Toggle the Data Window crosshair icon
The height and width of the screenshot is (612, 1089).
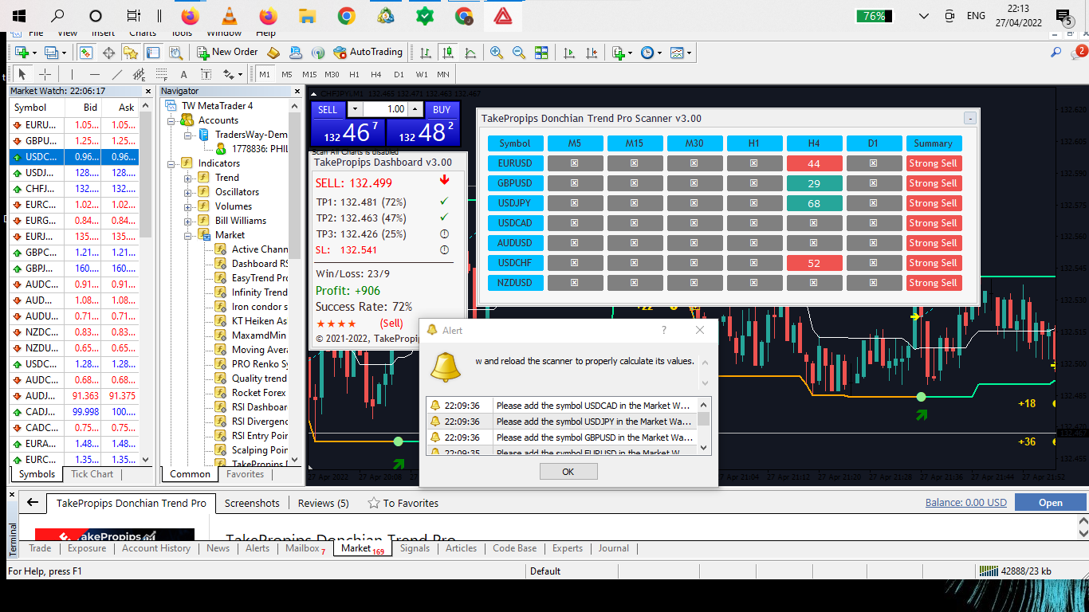tap(108, 53)
